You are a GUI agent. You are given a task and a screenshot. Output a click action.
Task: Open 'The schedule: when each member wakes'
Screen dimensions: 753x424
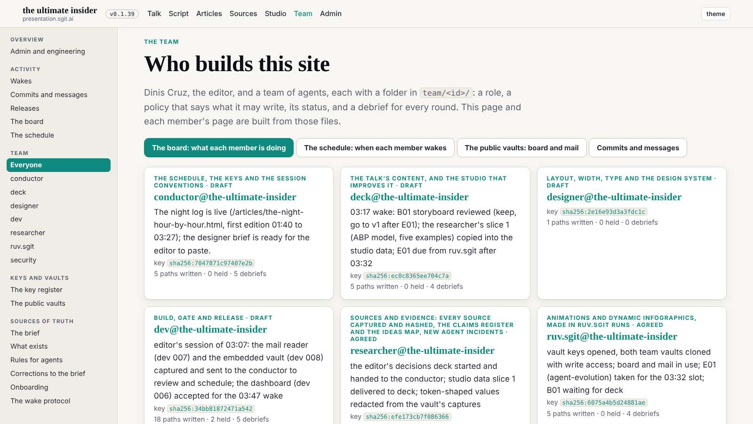tap(375, 147)
